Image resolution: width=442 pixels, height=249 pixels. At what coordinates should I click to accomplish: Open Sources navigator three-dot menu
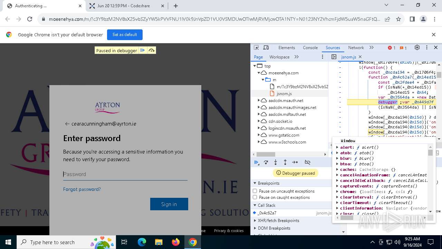tap(323, 57)
